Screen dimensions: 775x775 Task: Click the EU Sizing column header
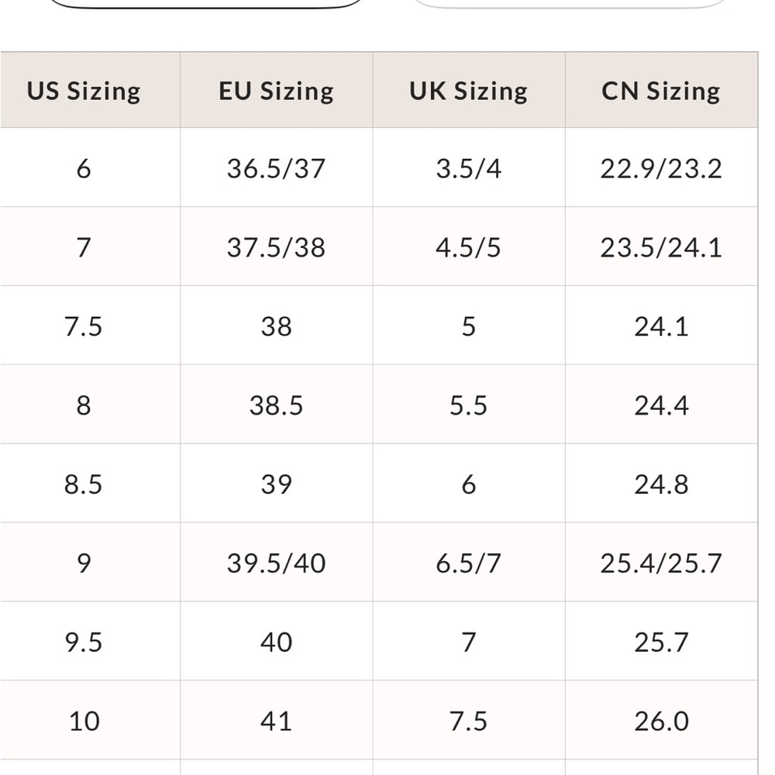click(277, 91)
